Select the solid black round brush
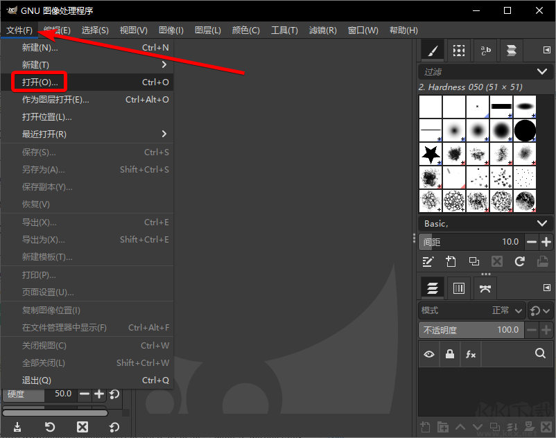 click(525, 130)
